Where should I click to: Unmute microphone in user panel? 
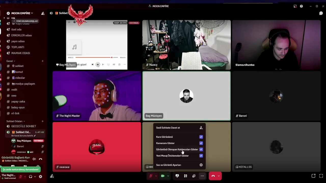tap(21, 177)
